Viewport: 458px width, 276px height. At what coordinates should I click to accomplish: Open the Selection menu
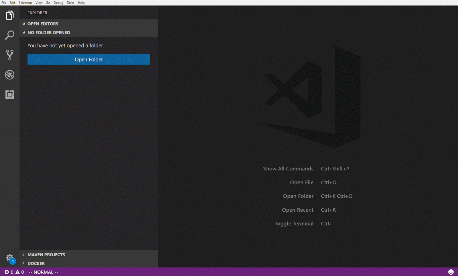(25, 3)
